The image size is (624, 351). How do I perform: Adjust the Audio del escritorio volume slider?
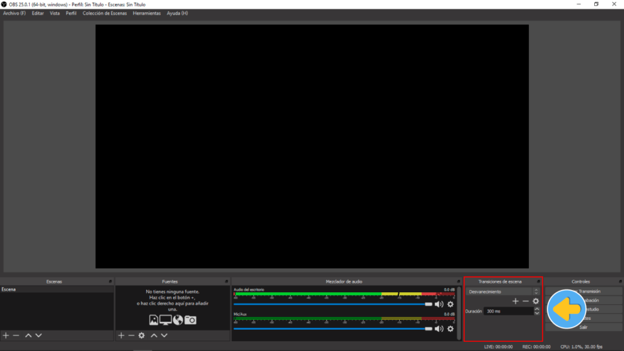(x=333, y=304)
